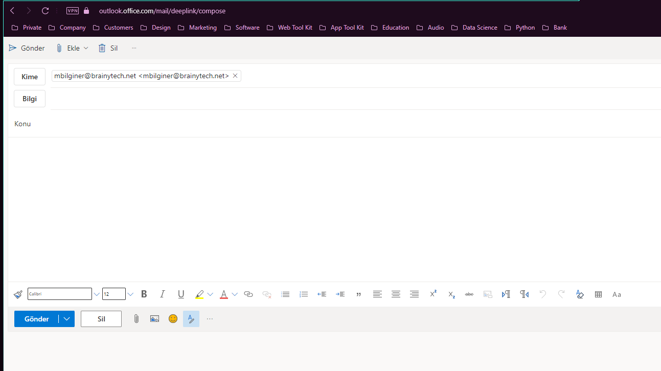Screen dimensions: 661x371
Task: Toggle underline formatting
Action: coord(181,294)
